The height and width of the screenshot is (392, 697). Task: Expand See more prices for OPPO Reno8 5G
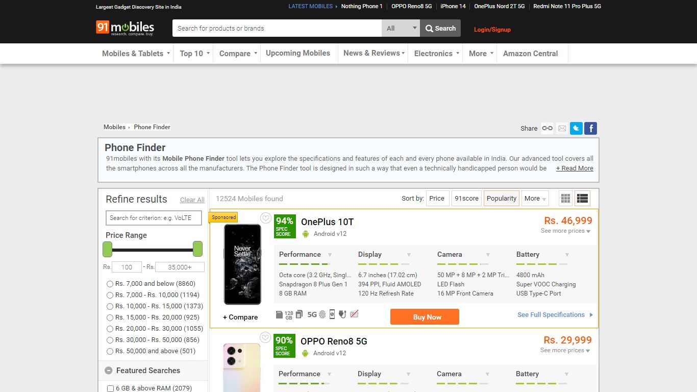point(565,350)
